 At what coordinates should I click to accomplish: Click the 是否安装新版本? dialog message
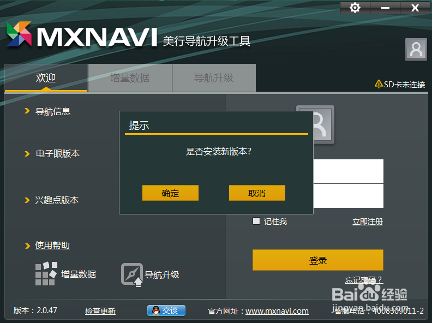click(219, 151)
